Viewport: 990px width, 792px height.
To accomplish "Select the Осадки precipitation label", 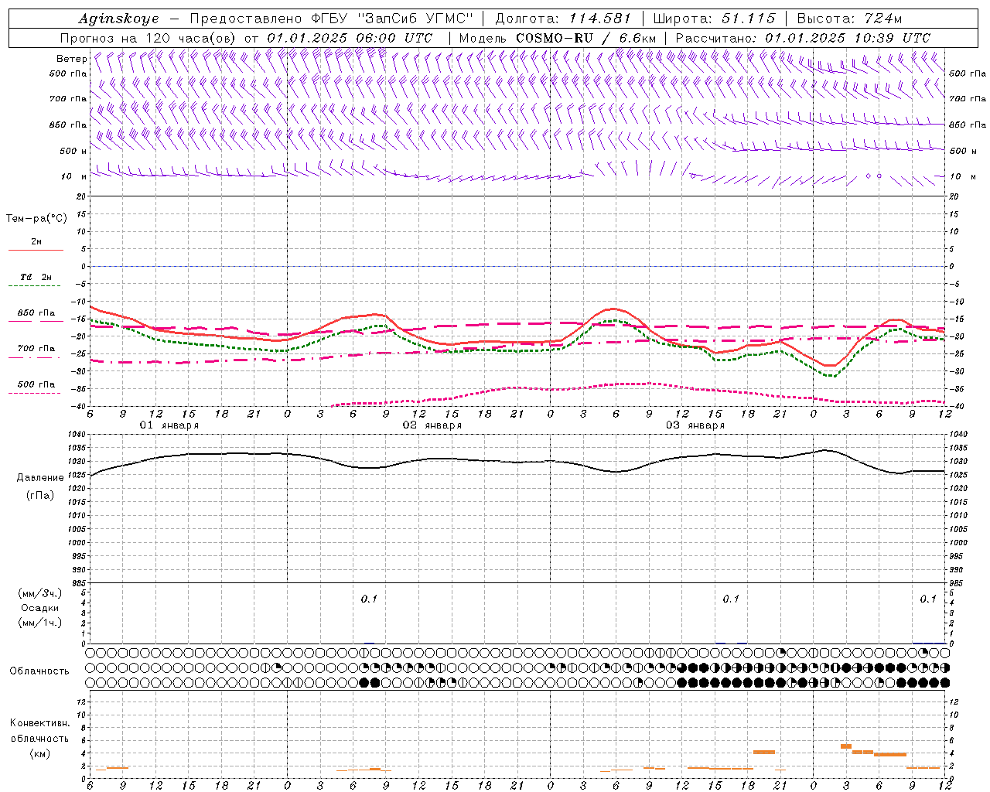I will tap(40, 608).
